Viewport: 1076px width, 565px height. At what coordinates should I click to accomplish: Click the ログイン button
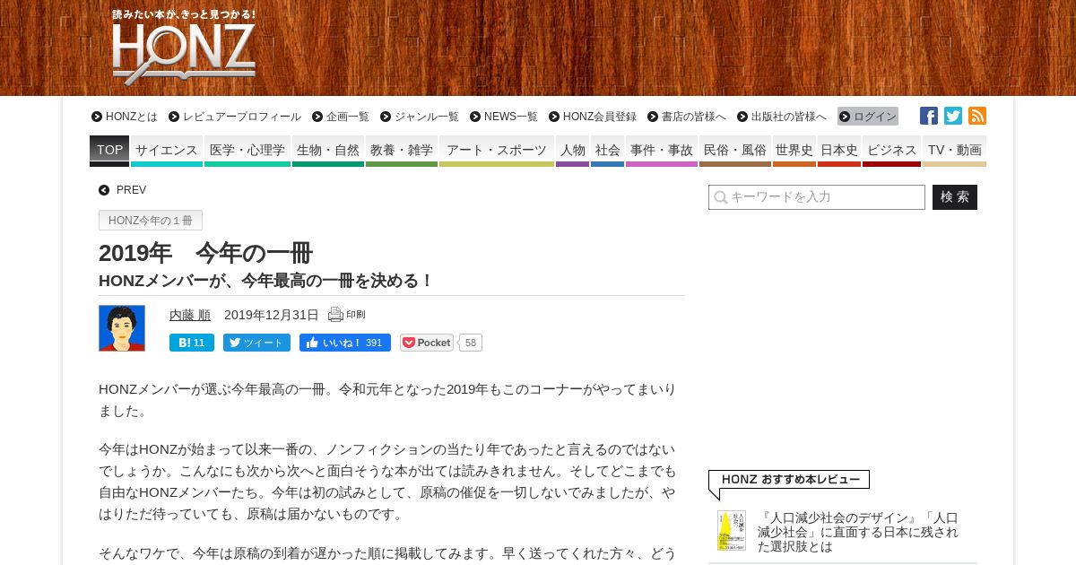point(868,117)
